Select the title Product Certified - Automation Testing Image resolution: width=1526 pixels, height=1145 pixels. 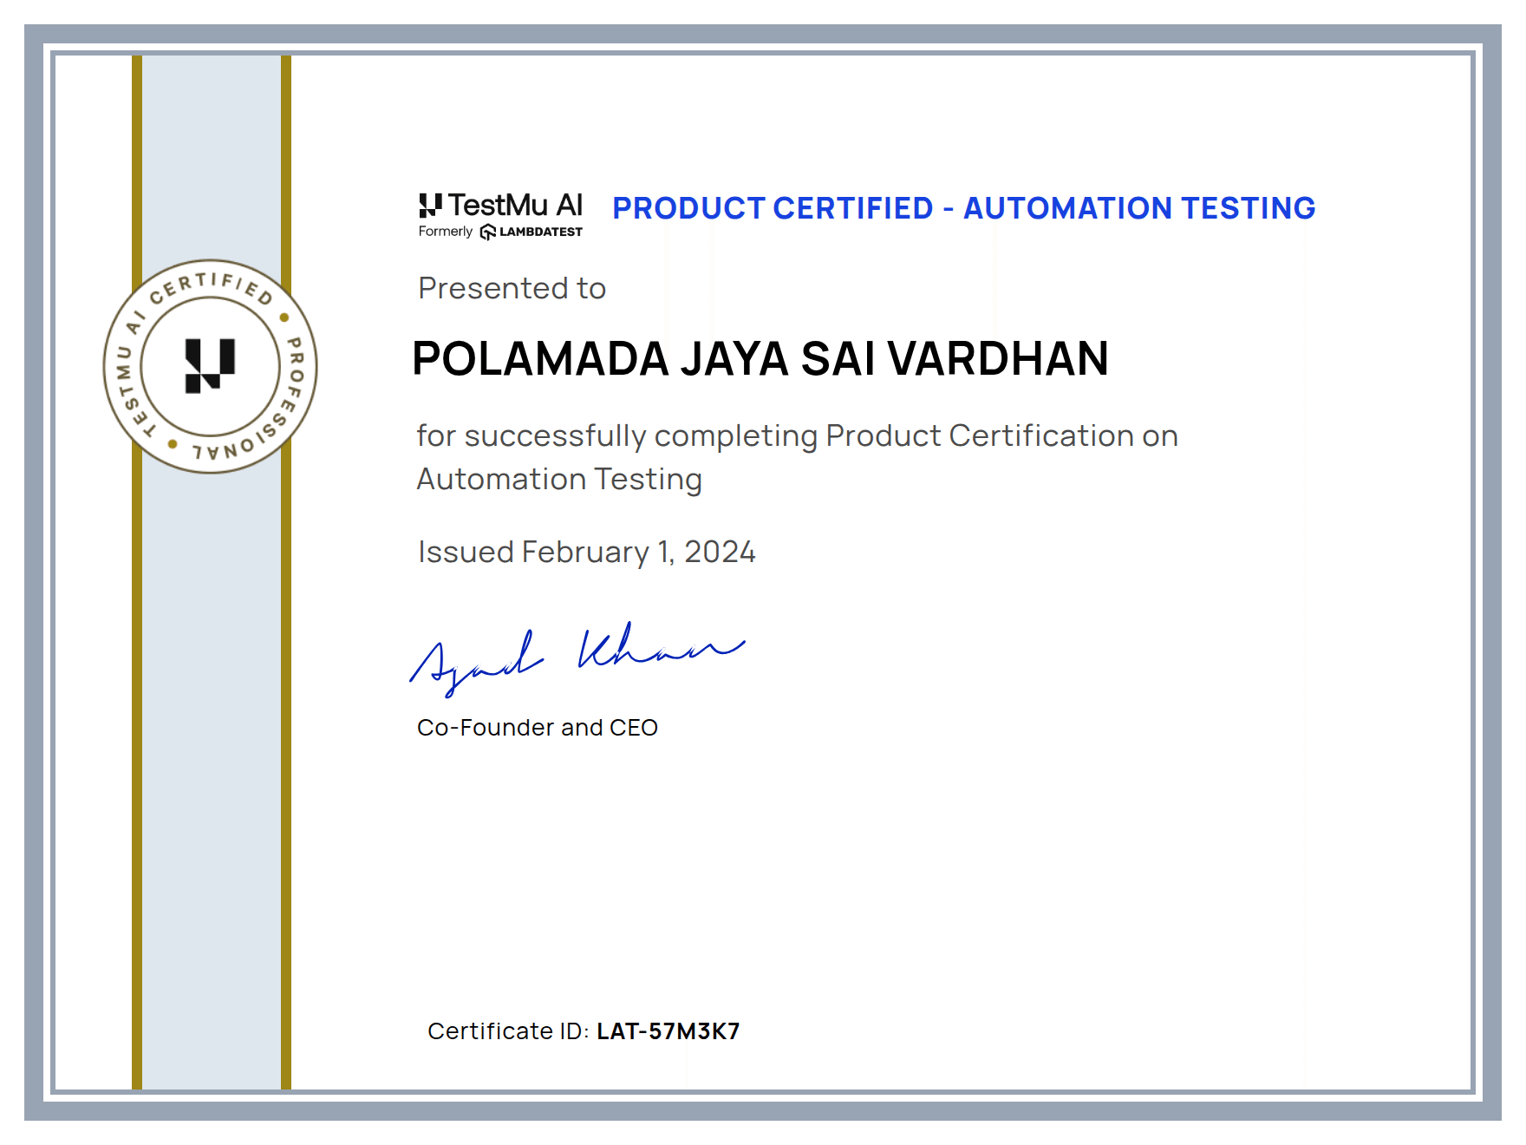(x=963, y=208)
